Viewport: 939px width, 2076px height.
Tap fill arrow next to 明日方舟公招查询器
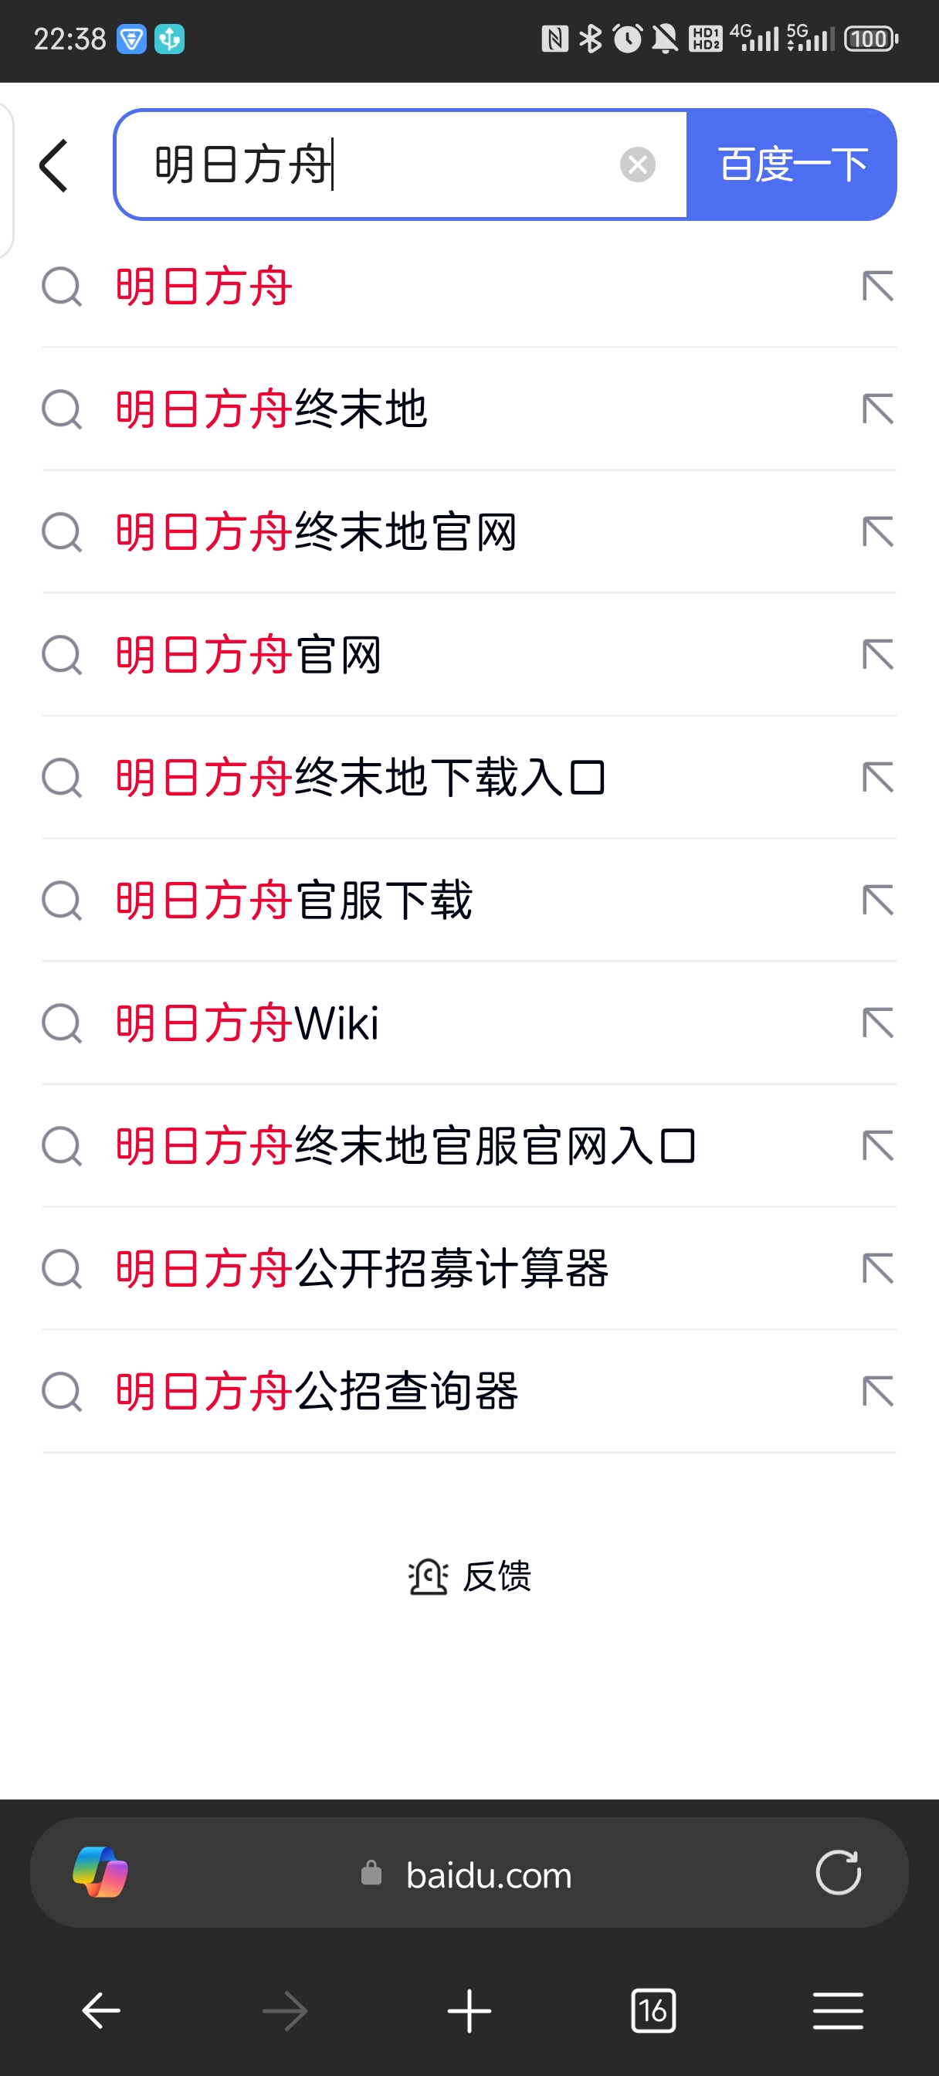click(x=877, y=1392)
